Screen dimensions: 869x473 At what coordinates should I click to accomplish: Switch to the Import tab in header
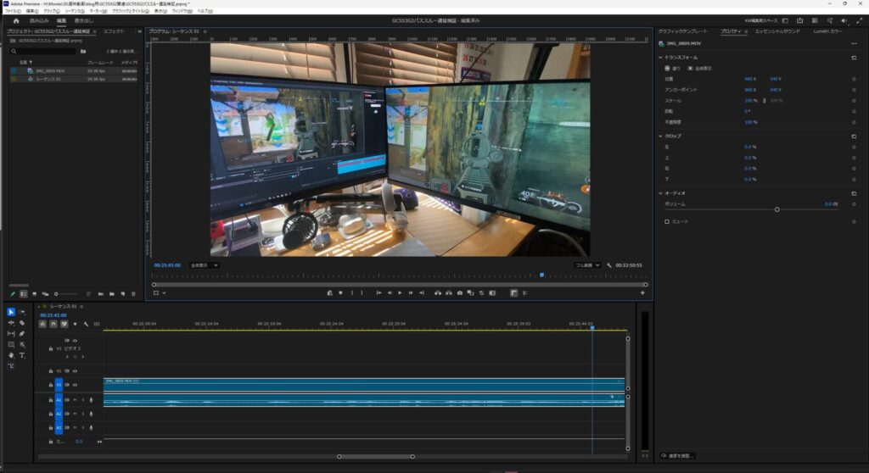[x=39, y=21]
